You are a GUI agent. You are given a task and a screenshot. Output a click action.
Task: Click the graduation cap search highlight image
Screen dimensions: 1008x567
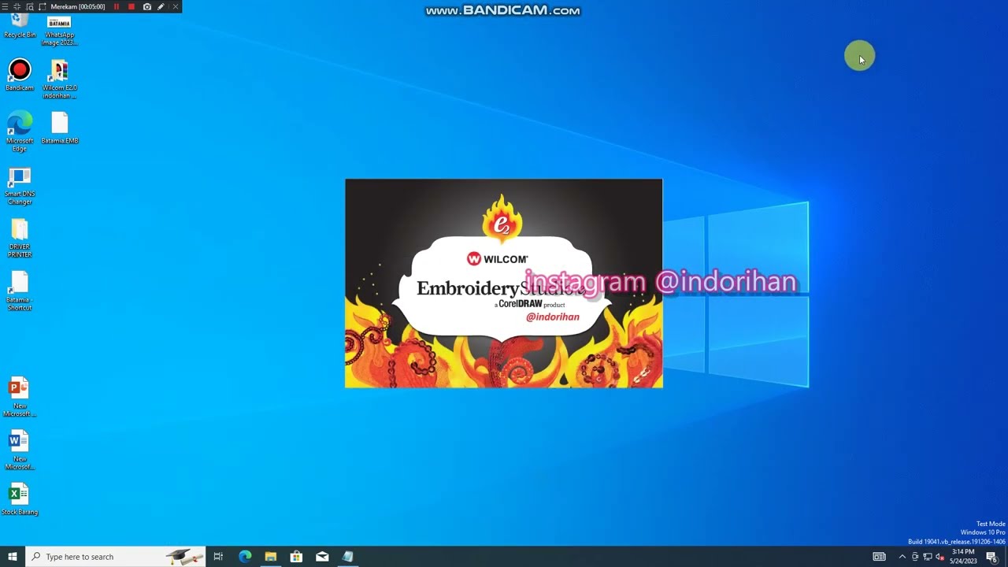(x=185, y=557)
